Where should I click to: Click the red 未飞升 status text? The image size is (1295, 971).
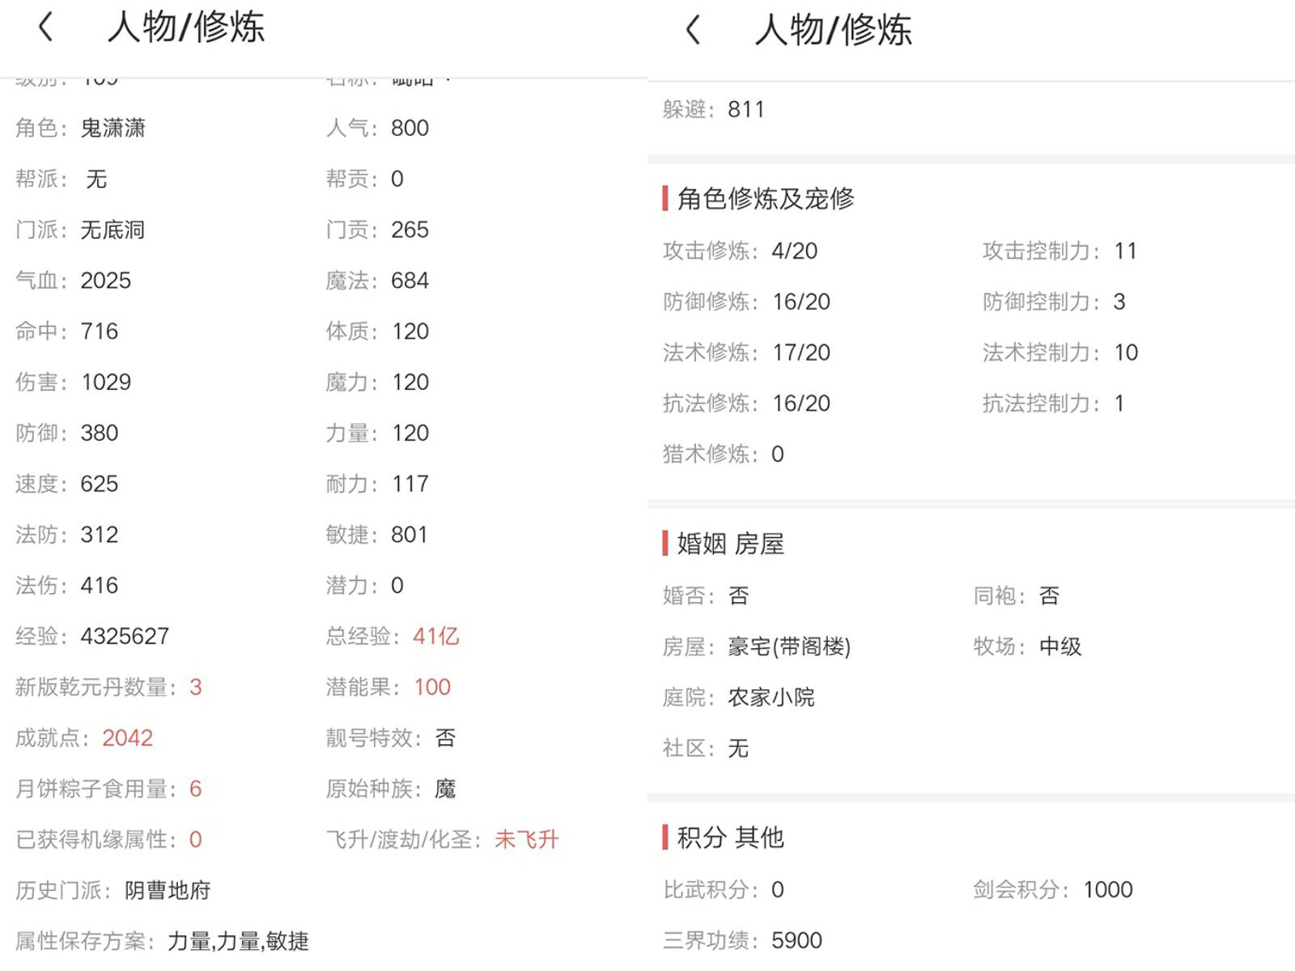coord(526,840)
